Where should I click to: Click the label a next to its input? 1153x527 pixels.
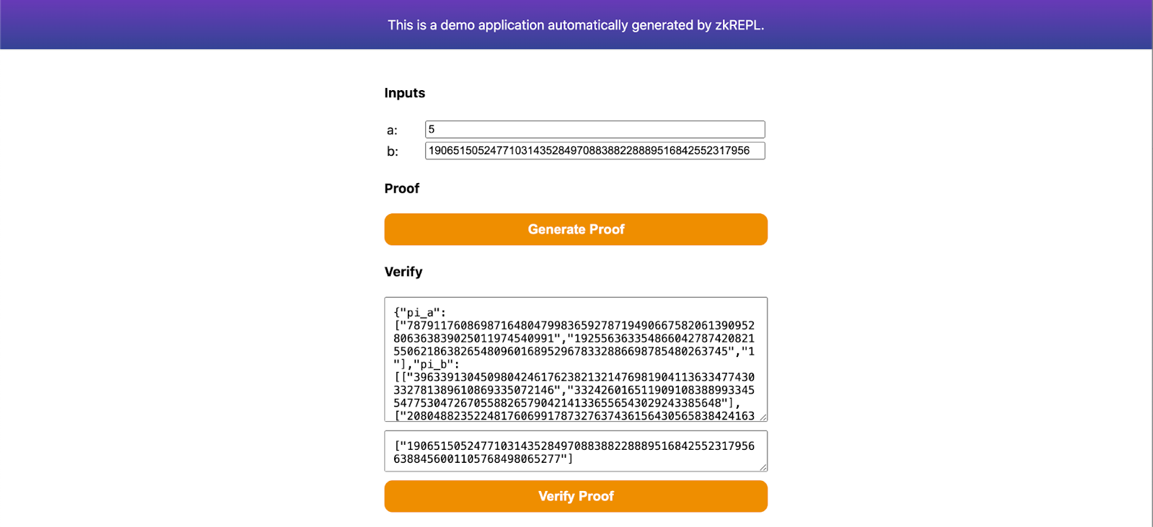(x=392, y=130)
